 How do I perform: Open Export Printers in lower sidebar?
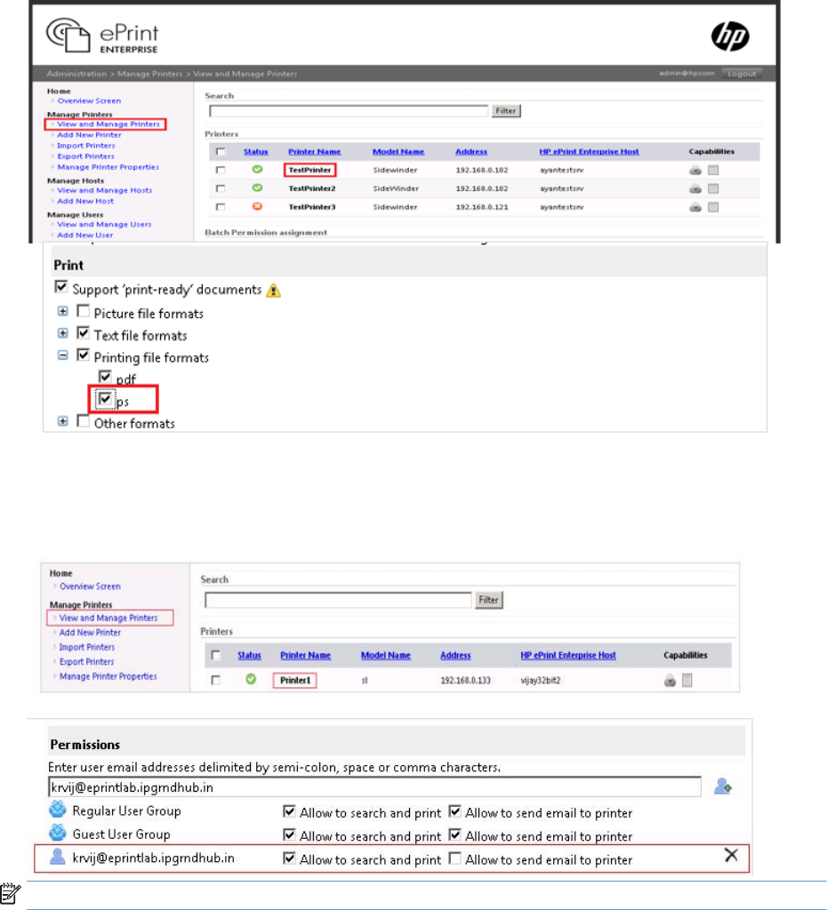tap(86, 661)
